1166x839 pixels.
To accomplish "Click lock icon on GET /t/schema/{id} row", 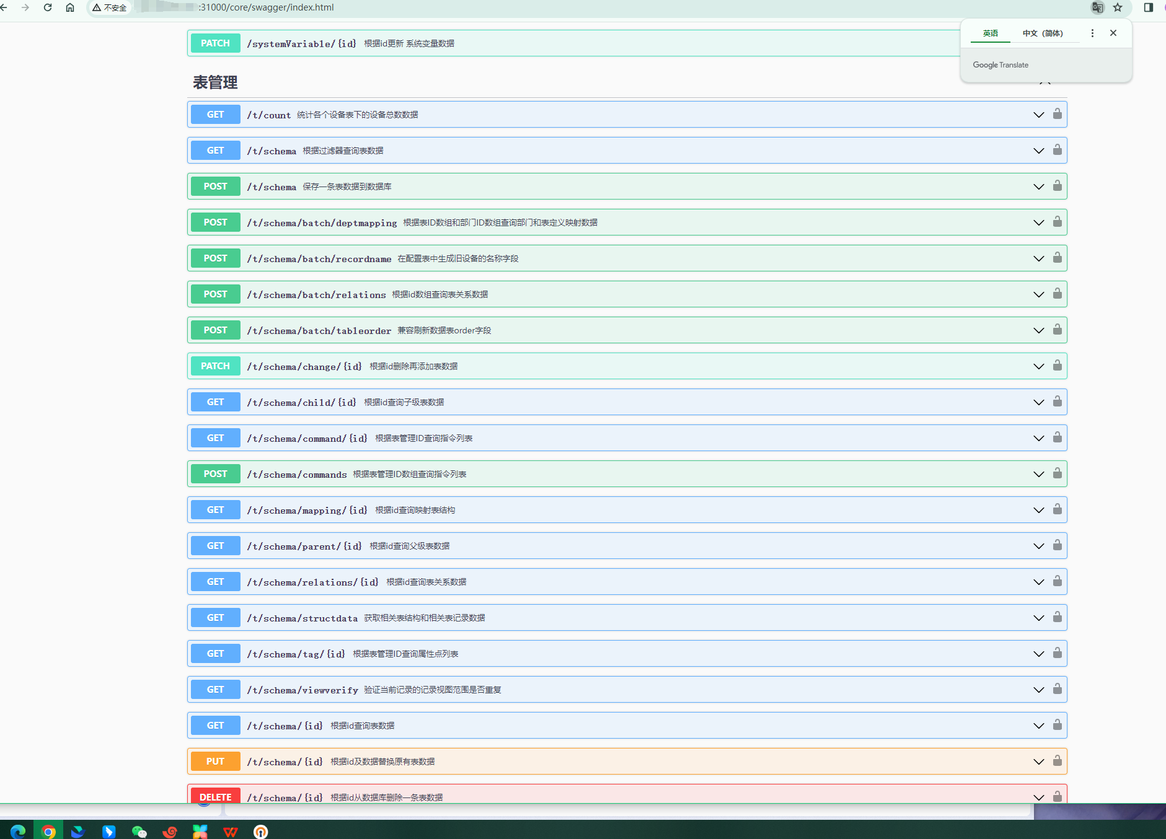I will pyautogui.click(x=1058, y=725).
